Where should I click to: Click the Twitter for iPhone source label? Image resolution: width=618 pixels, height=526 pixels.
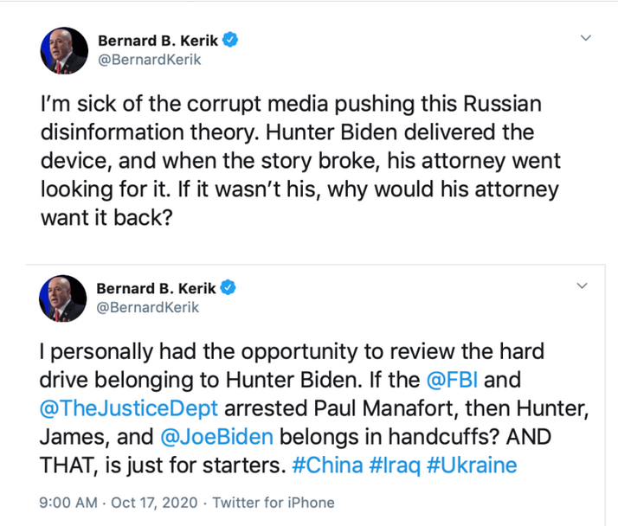[274, 502]
